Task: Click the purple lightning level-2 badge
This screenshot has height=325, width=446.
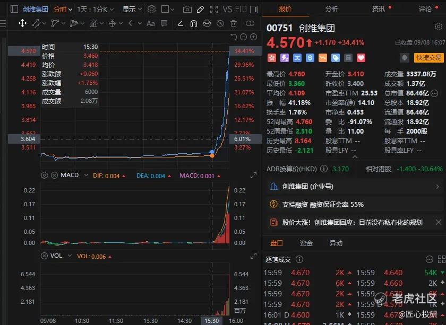Action: (285, 58)
